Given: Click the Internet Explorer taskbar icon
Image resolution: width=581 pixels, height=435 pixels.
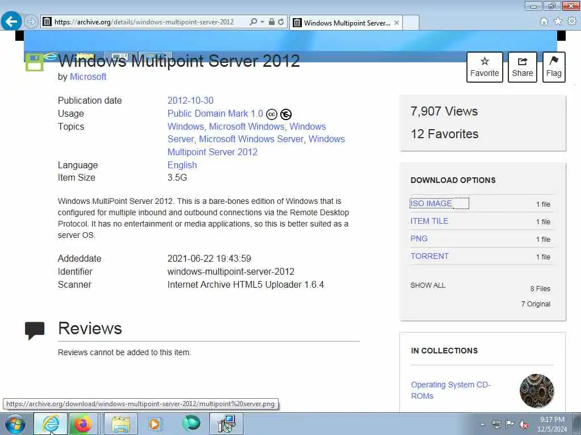Looking at the screenshot, I should (50, 424).
